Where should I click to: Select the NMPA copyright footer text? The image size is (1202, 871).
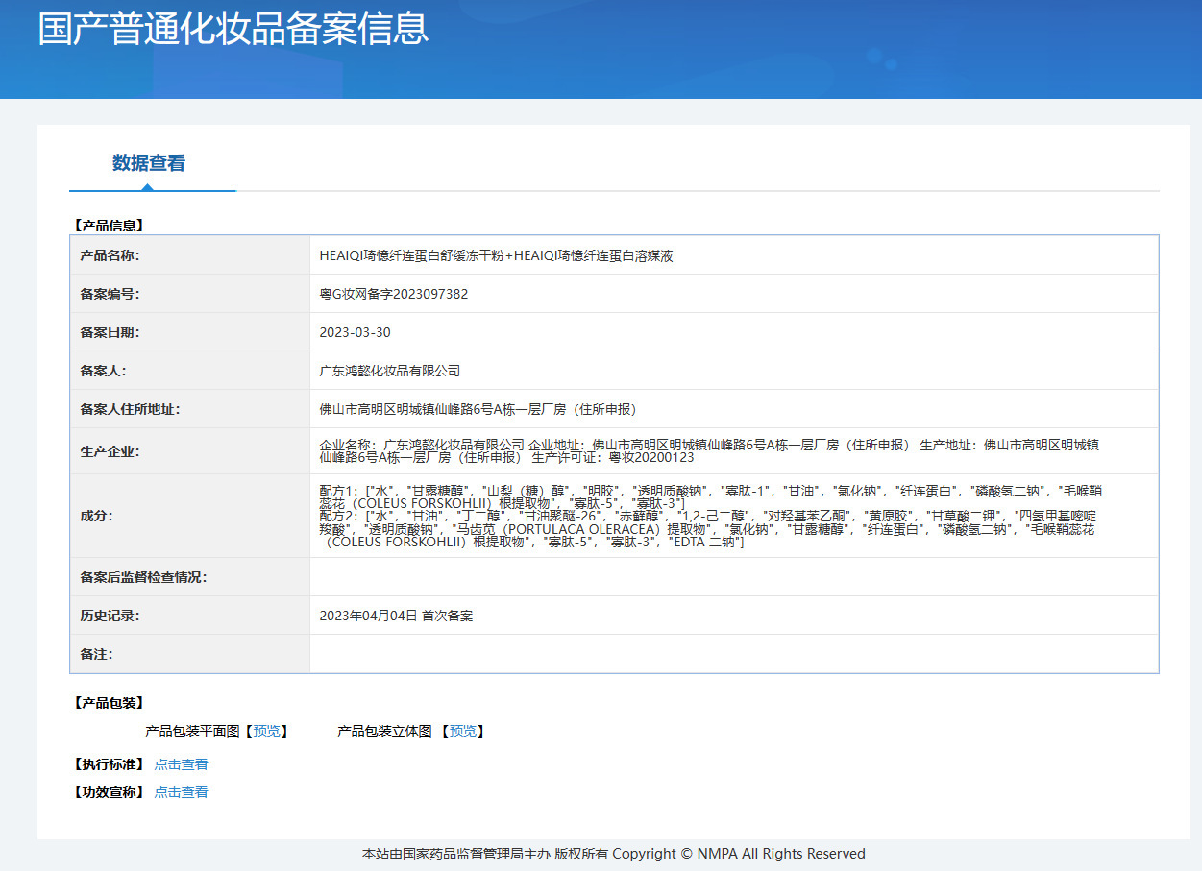(614, 854)
